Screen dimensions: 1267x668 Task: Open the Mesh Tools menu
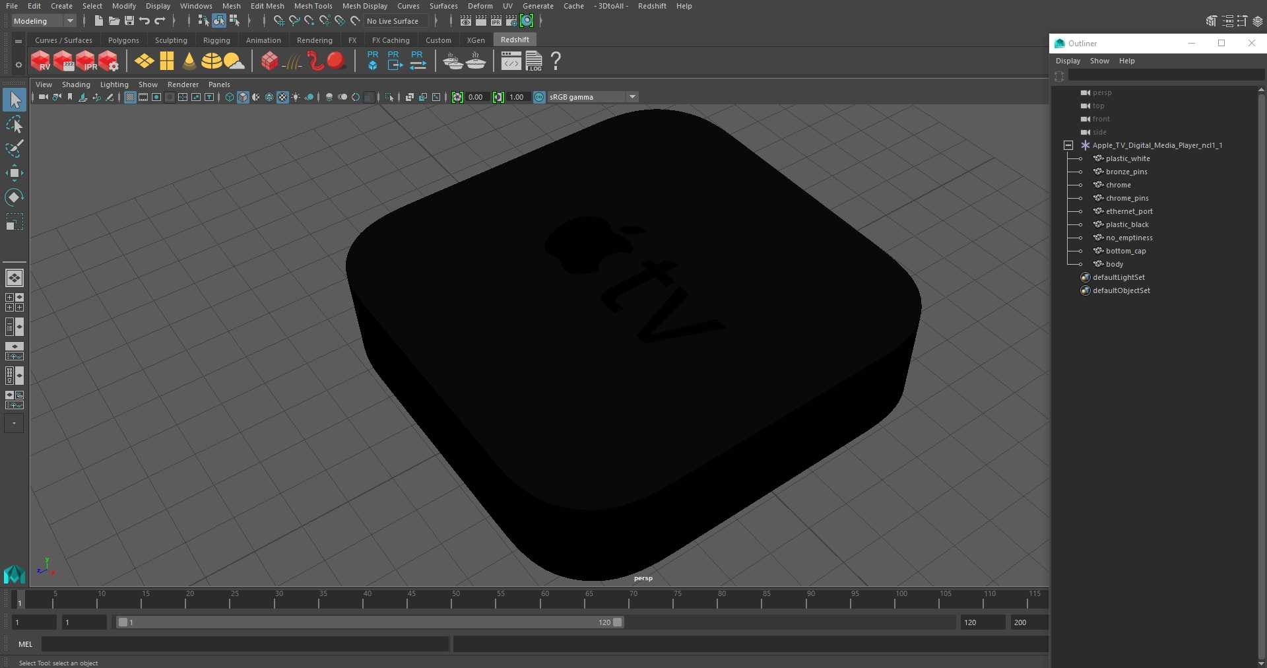pyautogui.click(x=313, y=6)
